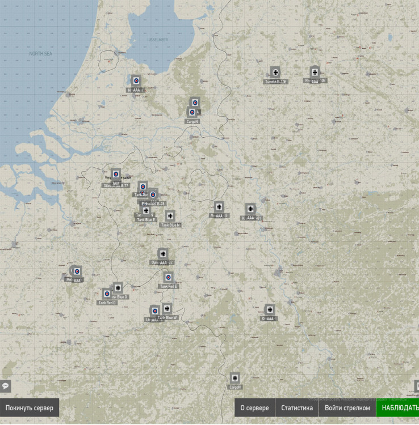
Task: Click the Tank Red roundel icon beside Eindhoven
Action: (143, 186)
